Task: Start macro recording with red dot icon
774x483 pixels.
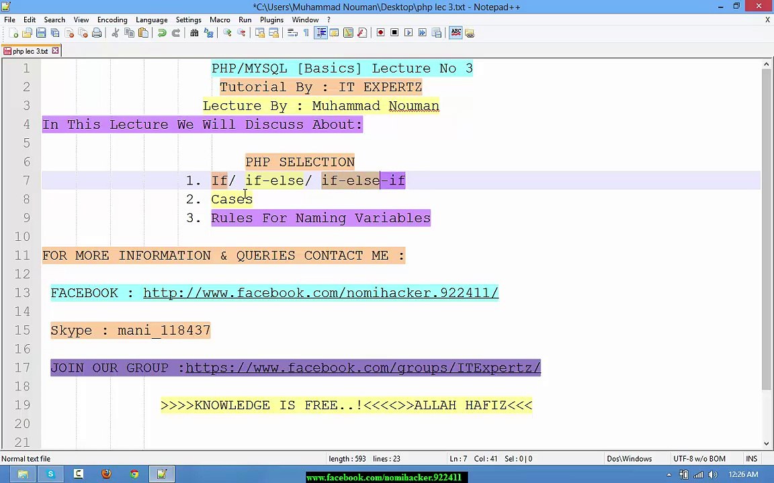Action: click(380, 33)
